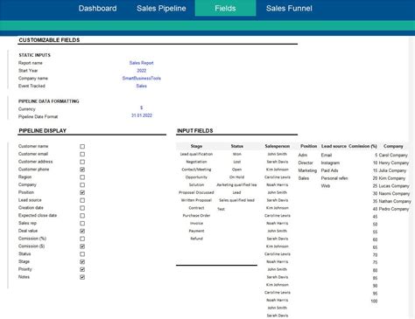The width and height of the screenshot is (415, 319).
Task: Toggle the Region checkbox
Action: (82, 177)
